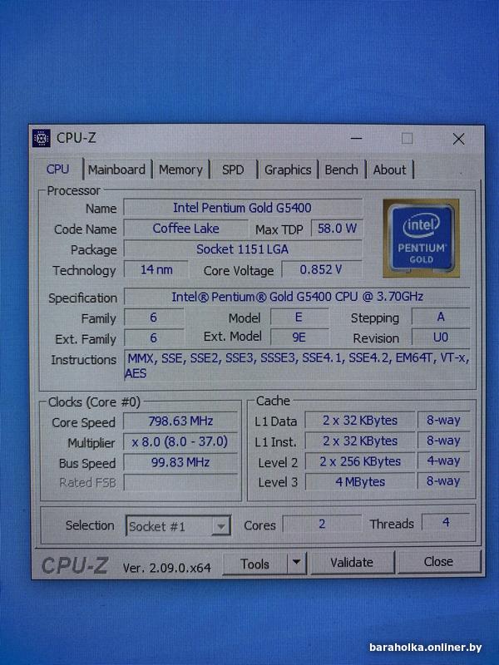The image size is (499, 665).
Task: Click the Multiplier value x 8.0 (8.0 - 37.0)
Action: coord(180,442)
